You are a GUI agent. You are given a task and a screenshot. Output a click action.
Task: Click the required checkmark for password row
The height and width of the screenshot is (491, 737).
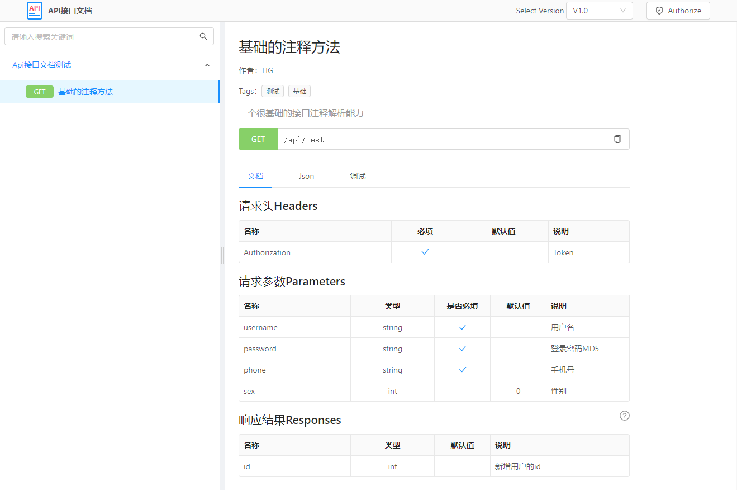(x=463, y=349)
